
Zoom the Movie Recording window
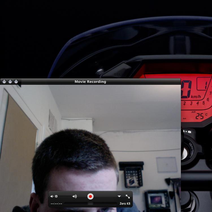pos(16,82)
